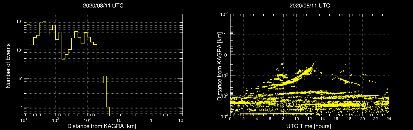Select the 10 tick on histogram x-axis

119,121
